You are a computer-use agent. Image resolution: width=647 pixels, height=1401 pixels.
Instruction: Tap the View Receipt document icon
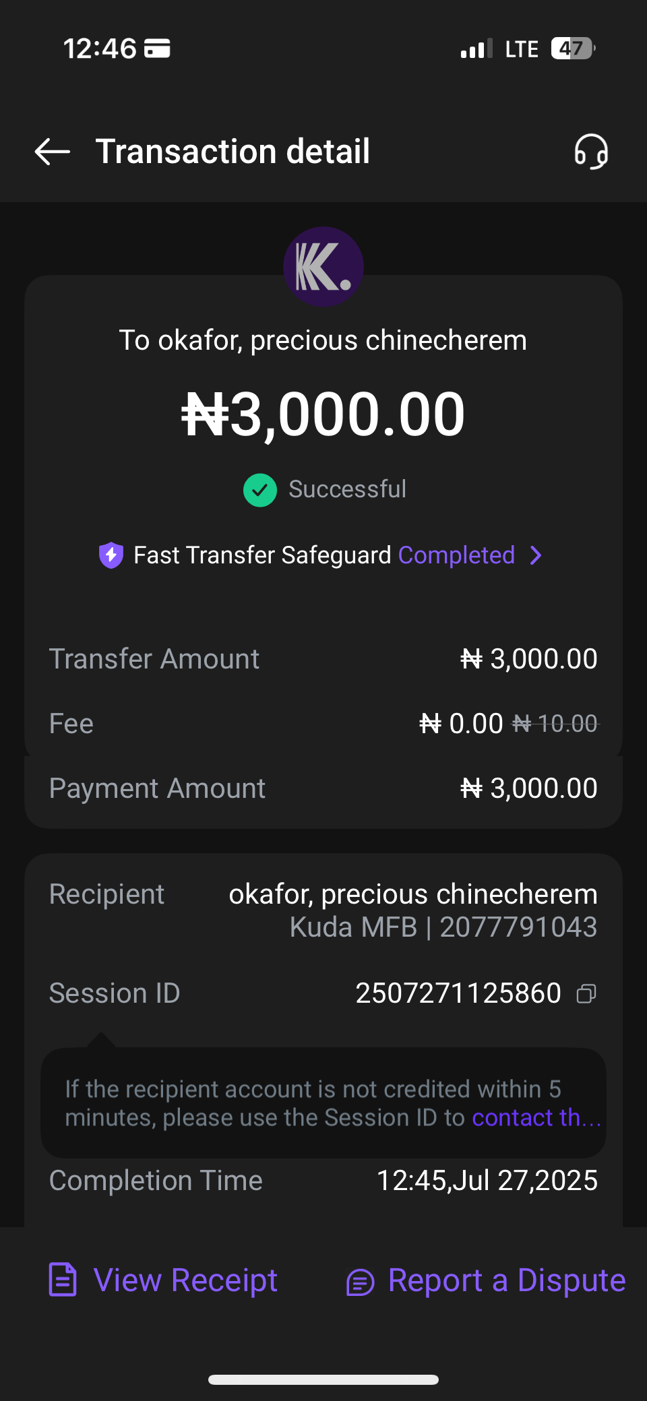[x=63, y=1280]
